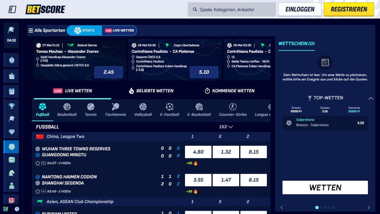Select the Tischtennis sport icon
The height and width of the screenshot is (214, 380).
(x=115, y=110)
